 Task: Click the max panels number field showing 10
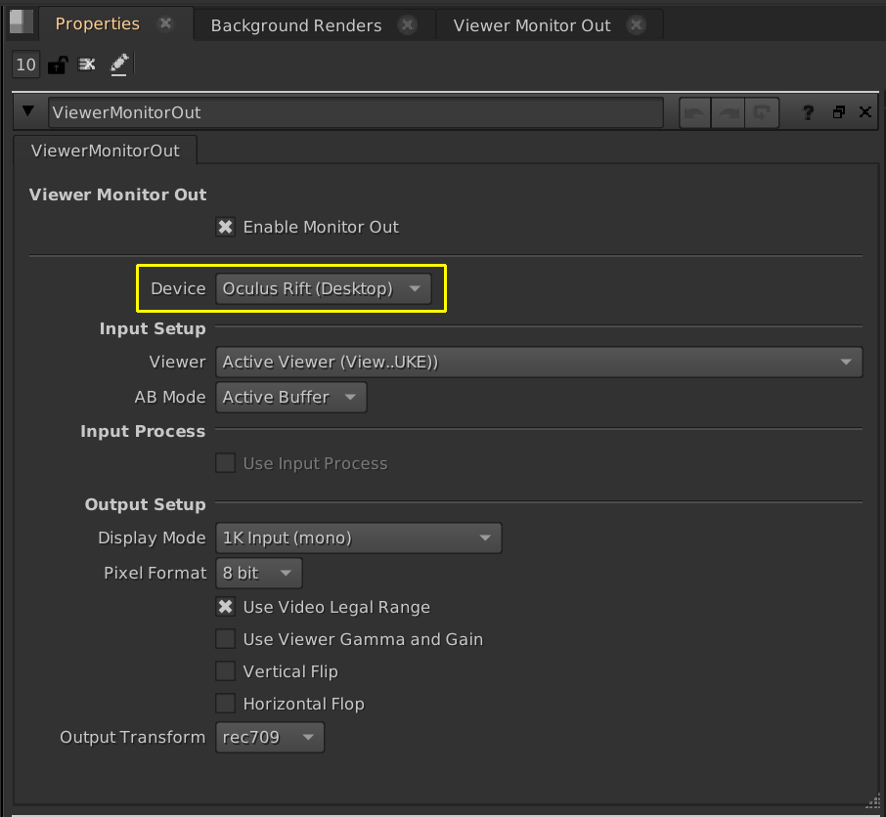click(26, 65)
